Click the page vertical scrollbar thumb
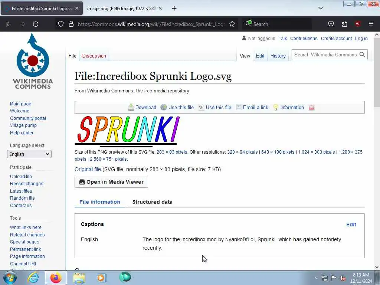Screen dimensions: 380x285 click(377, 73)
